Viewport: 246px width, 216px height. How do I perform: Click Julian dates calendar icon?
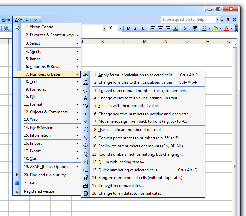coord(86,193)
